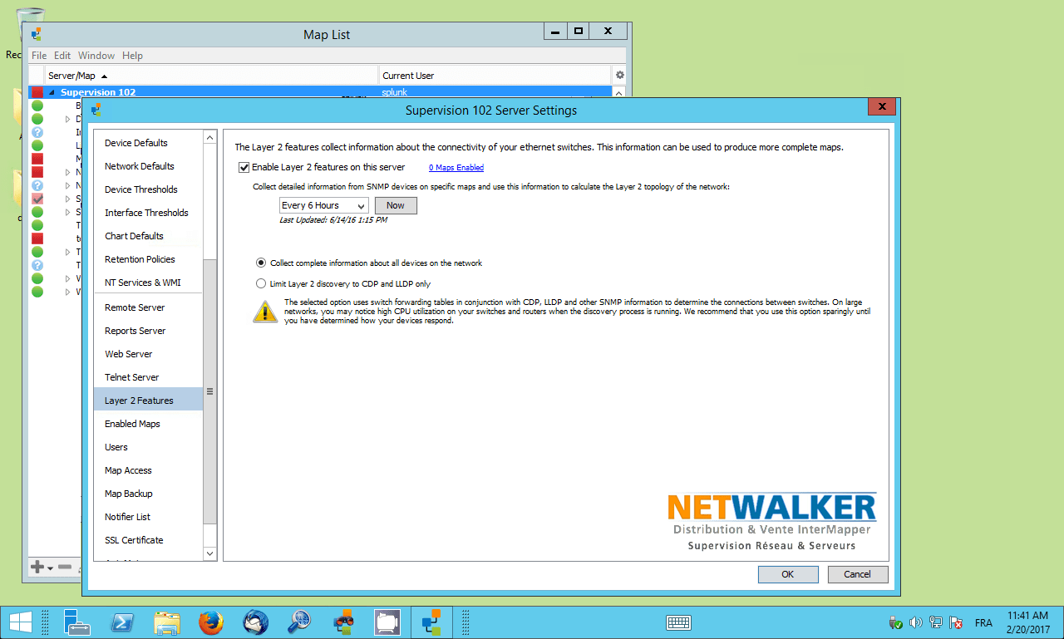Open the Every 6 Hours interval dropdown
1064x639 pixels.
(324, 205)
